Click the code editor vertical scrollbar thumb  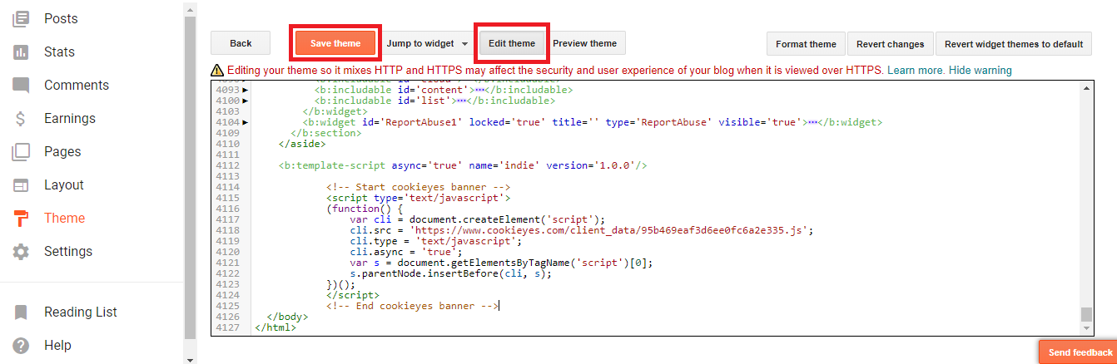[x=1085, y=314]
